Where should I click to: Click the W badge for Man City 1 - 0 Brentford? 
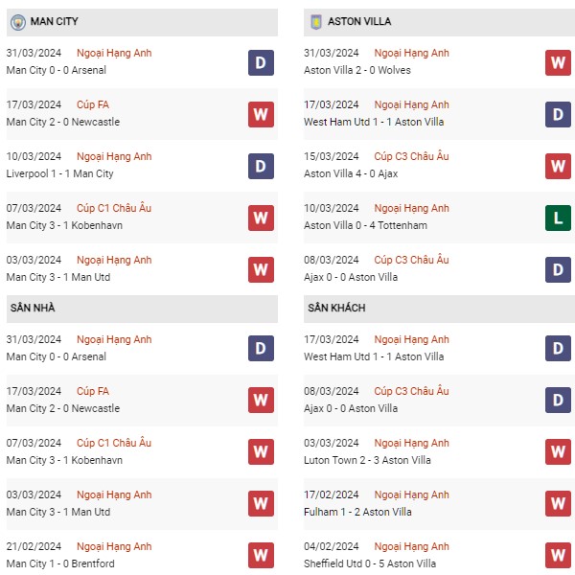click(261, 555)
